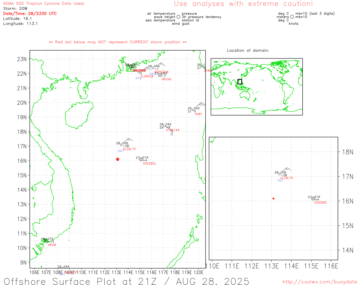Click the 7KBT station circle marker
Viewport: 357px width, 285px height.
[x=192, y=110]
